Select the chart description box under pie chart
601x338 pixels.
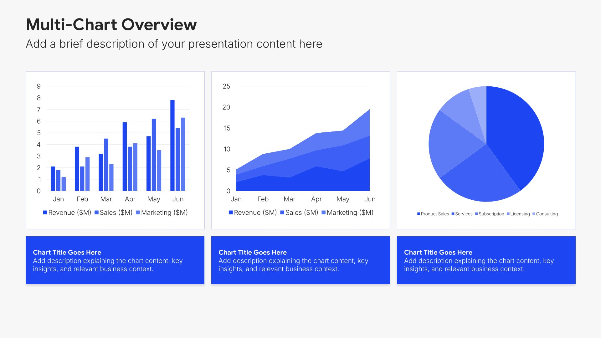[486, 260]
